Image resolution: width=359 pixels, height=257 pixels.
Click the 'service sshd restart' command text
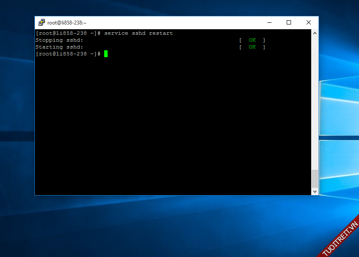pyautogui.click(x=138, y=33)
